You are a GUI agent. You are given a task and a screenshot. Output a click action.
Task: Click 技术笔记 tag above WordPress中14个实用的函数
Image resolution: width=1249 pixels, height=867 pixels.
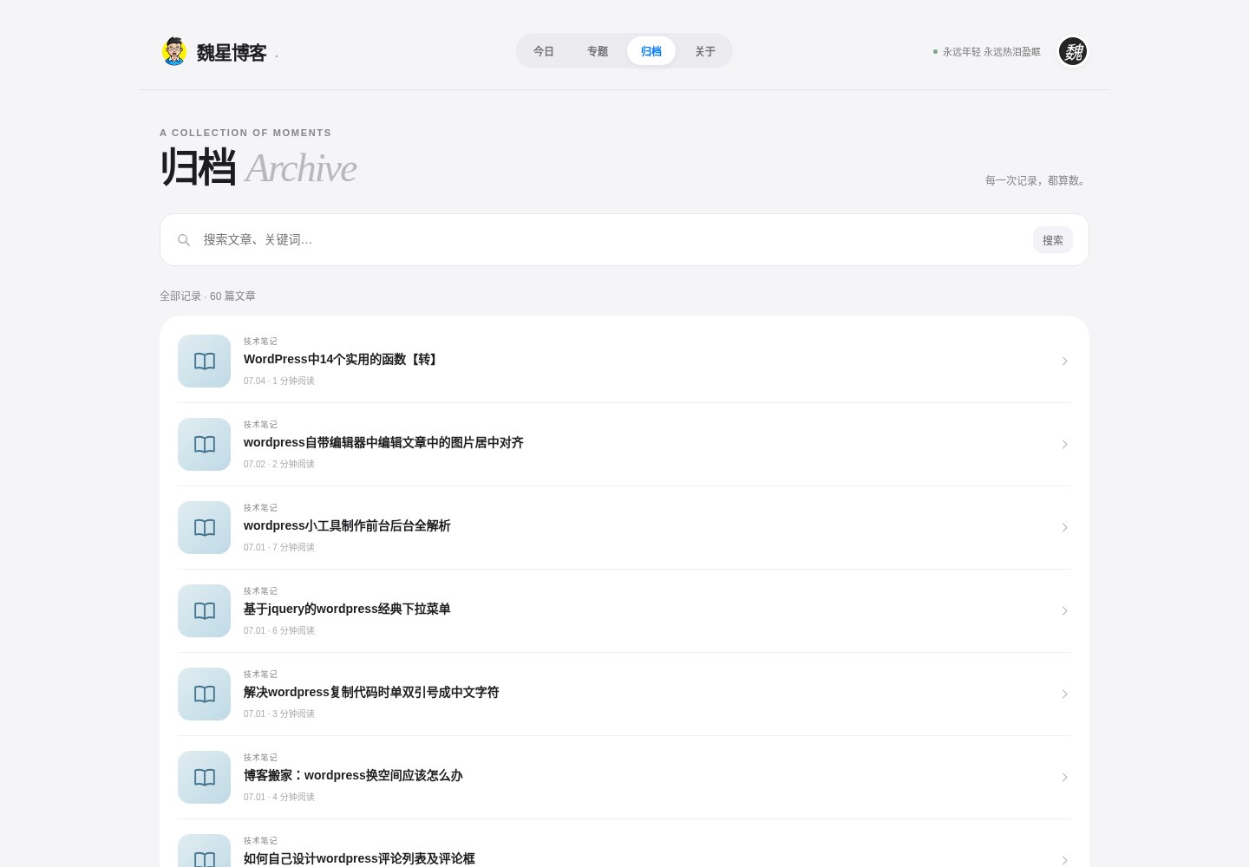point(260,342)
